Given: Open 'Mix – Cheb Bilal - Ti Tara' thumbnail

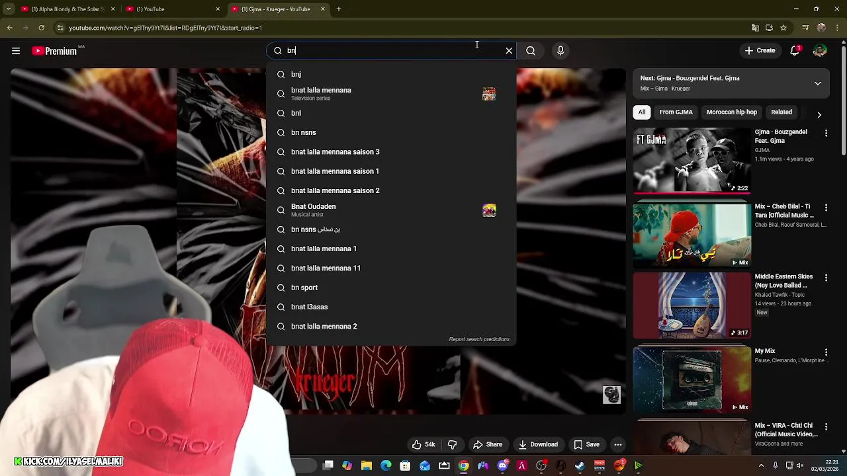Looking at the screenshot, I should click(691, 235).
